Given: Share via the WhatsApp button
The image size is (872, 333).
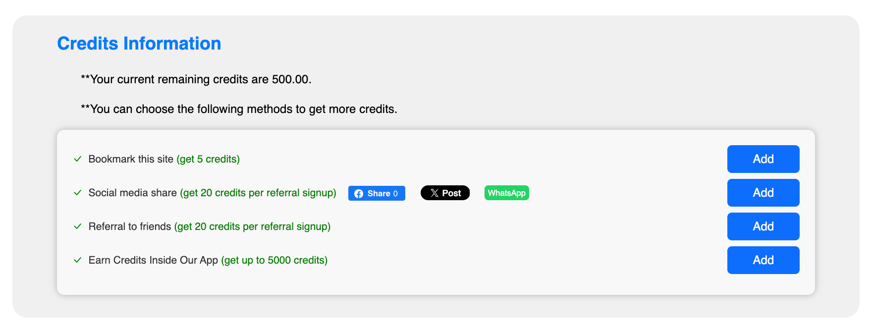Looking at the screenshot, I should point(506,193).
